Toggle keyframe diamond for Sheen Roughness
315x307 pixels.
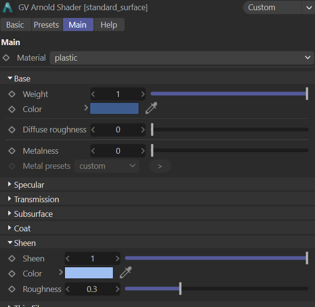pos(12,289)
